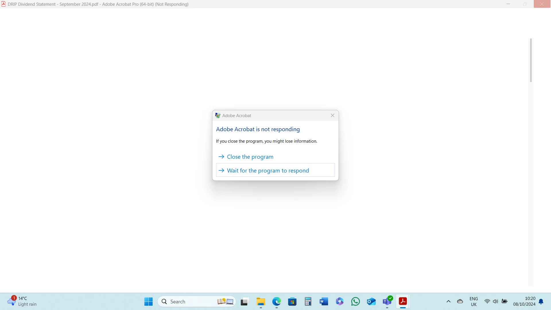Open Adobe Acrobat from the taskbar
The image size is (551, 310).
pos(403,301)
